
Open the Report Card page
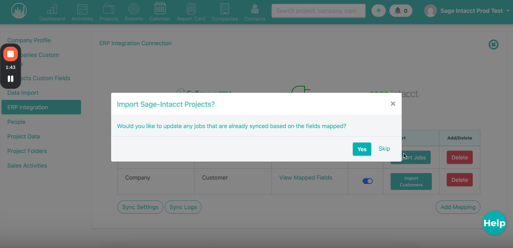191,12
